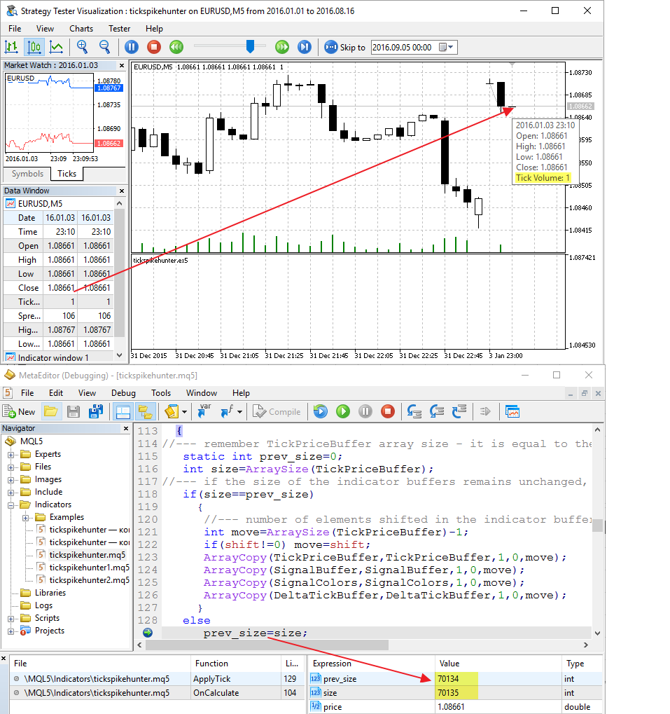Click the Step Into debug icon
Screen dimensions: 670x714
pyautogui.click(x=414, y=411)
